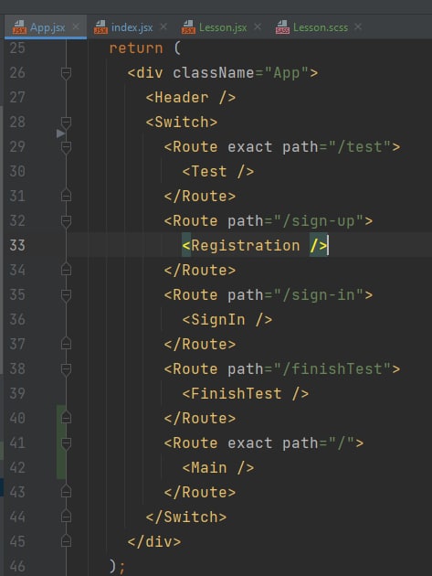The image size is (432, 576).
Task: Collapse the Switch fold marker on line 28
Action: point(66,123)
